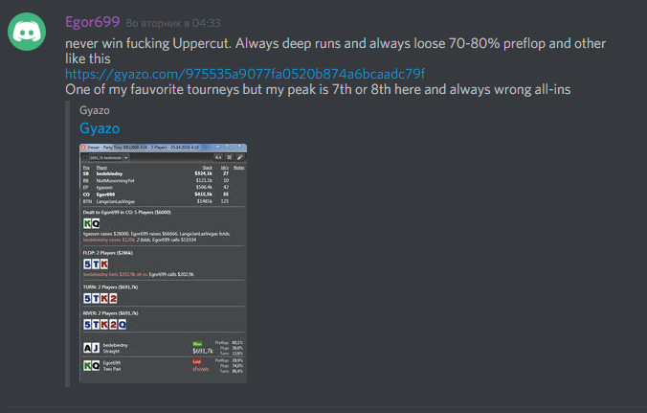Click the Q river card
This screenshot has height=413, width=647.
click(123, 325)
